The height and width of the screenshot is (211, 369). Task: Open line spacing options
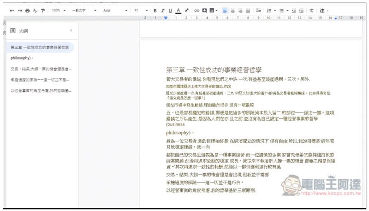(259, 10)
